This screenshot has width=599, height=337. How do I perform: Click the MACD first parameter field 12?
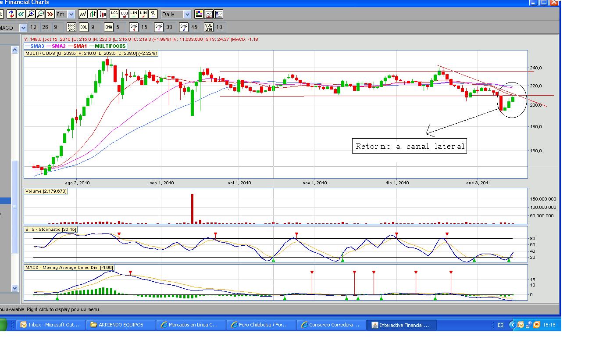[x=34, y=27]
